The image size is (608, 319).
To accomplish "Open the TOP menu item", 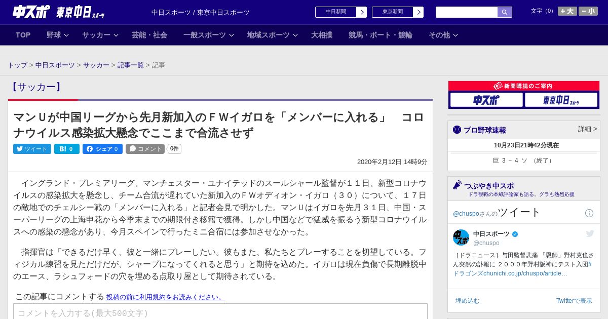I will 23,35.
